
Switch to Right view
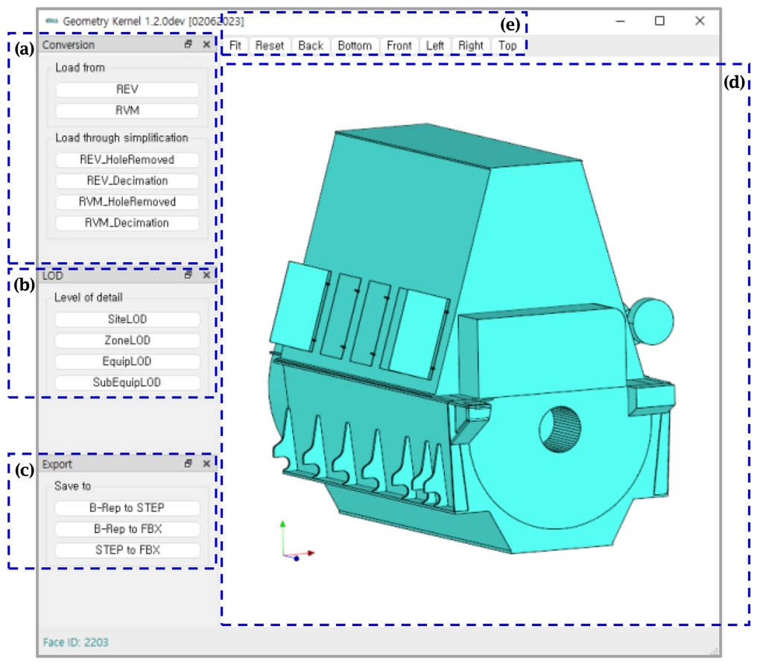click(x=471, y=45)
